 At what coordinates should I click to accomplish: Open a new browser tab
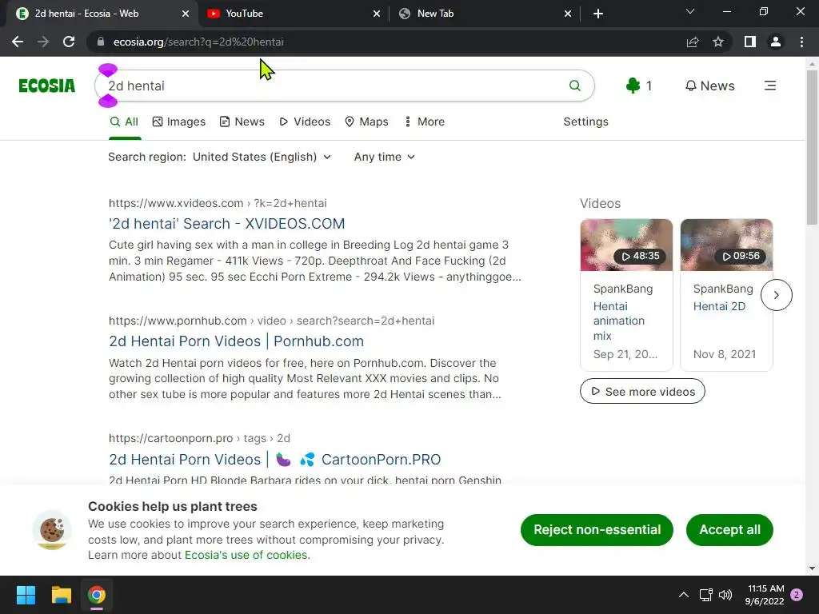point(598,14)
